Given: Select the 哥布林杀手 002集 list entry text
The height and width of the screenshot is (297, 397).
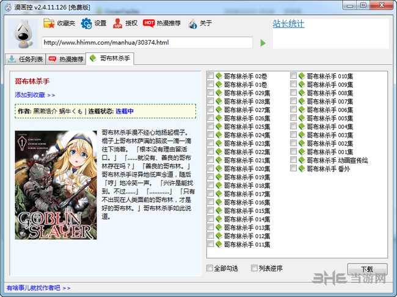Looking at the screenshot, I should 330,143.
